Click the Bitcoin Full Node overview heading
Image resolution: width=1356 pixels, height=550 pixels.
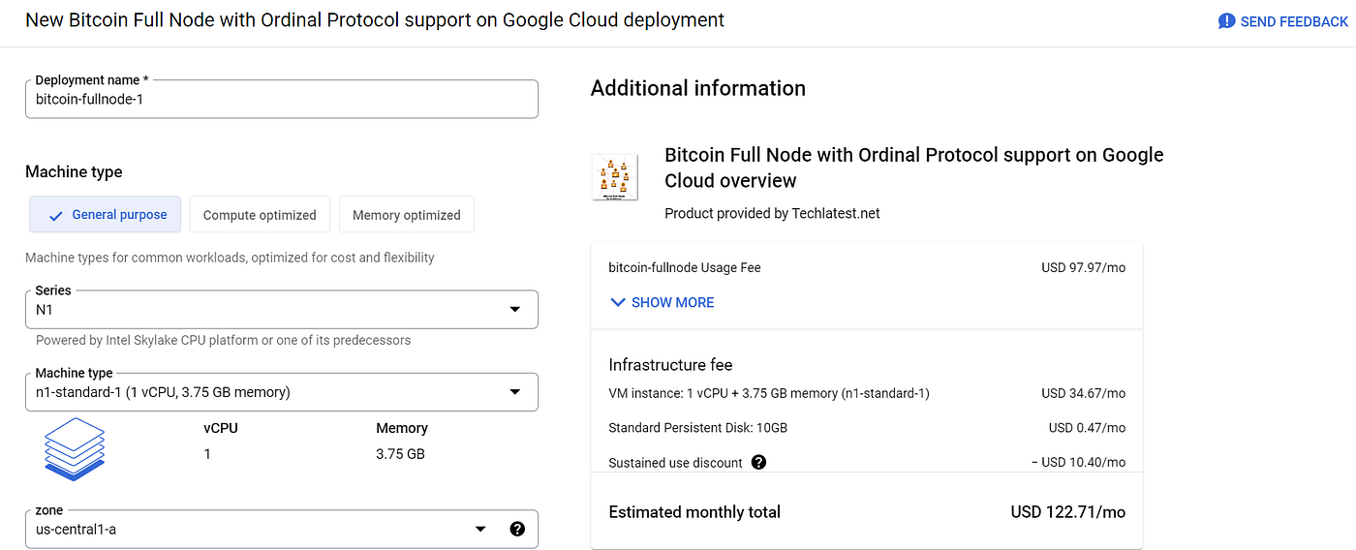[914, 168]
